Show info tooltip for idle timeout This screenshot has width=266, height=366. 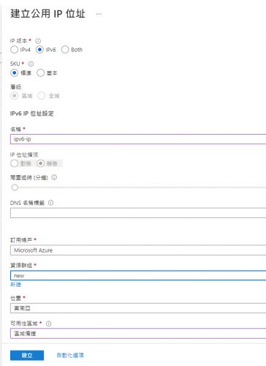[x=54, y=177]
